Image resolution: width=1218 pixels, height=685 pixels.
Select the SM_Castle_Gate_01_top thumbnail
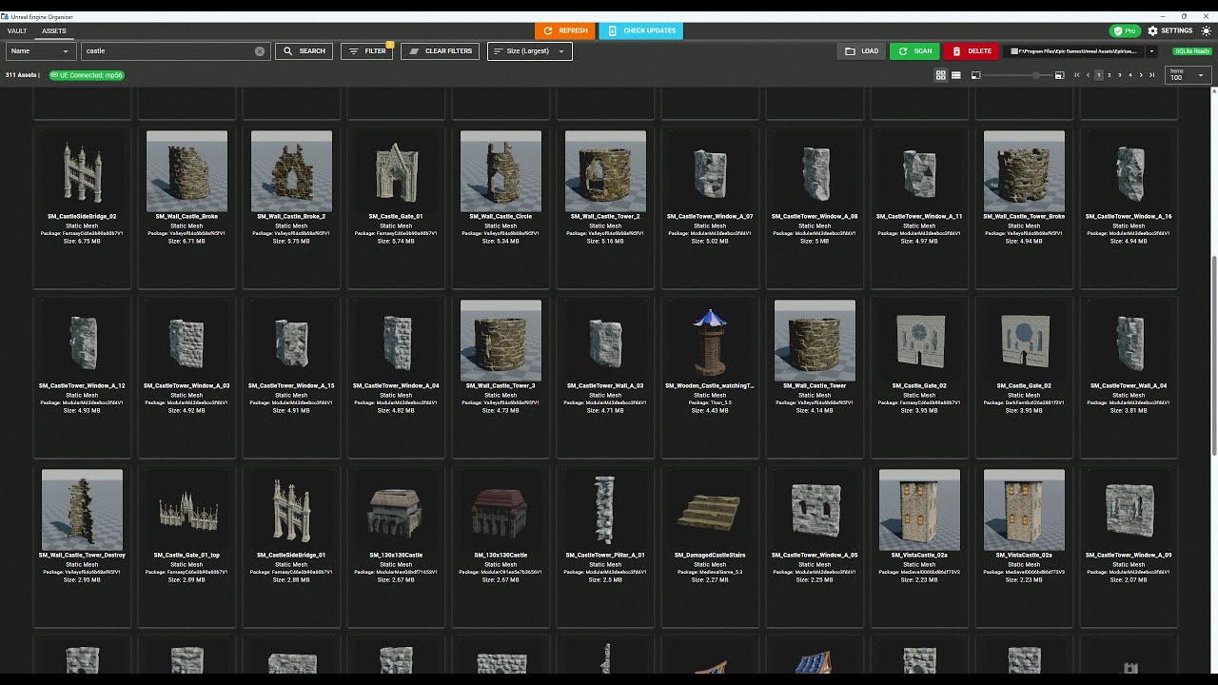[x=187, y=510]
